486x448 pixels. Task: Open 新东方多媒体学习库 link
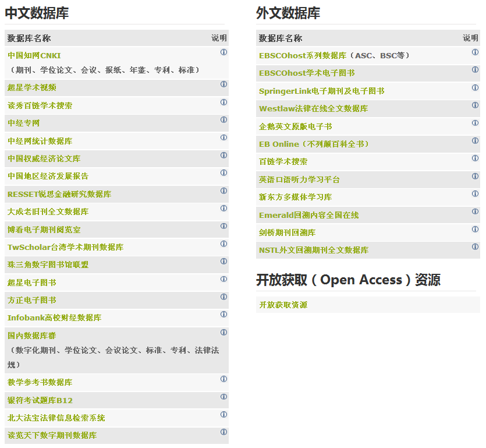[295, 197]
